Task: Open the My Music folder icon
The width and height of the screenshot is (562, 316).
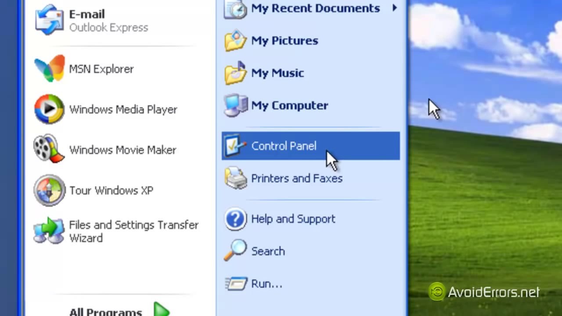Action: 235,73
